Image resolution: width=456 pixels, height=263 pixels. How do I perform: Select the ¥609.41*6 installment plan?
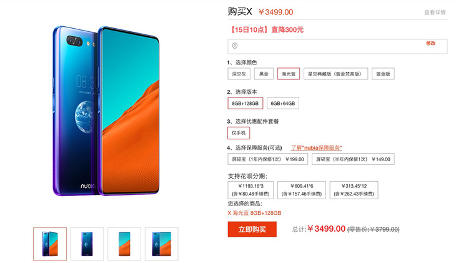click(x=302, y=190)
